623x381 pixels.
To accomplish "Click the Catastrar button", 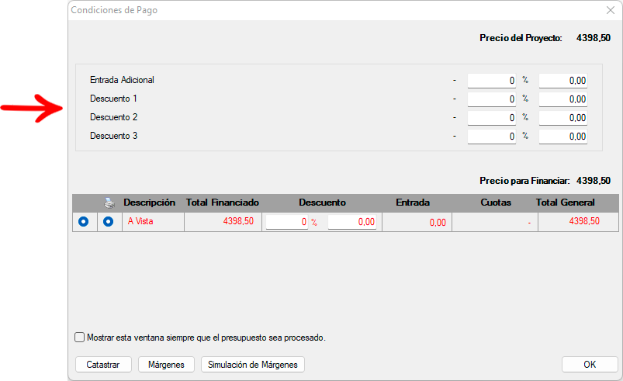I will pyautogui.click(x=103, y=364).
